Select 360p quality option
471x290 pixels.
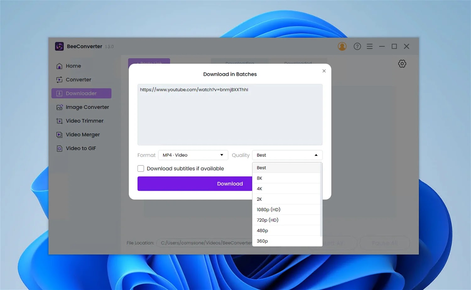[x=286, y=241]
